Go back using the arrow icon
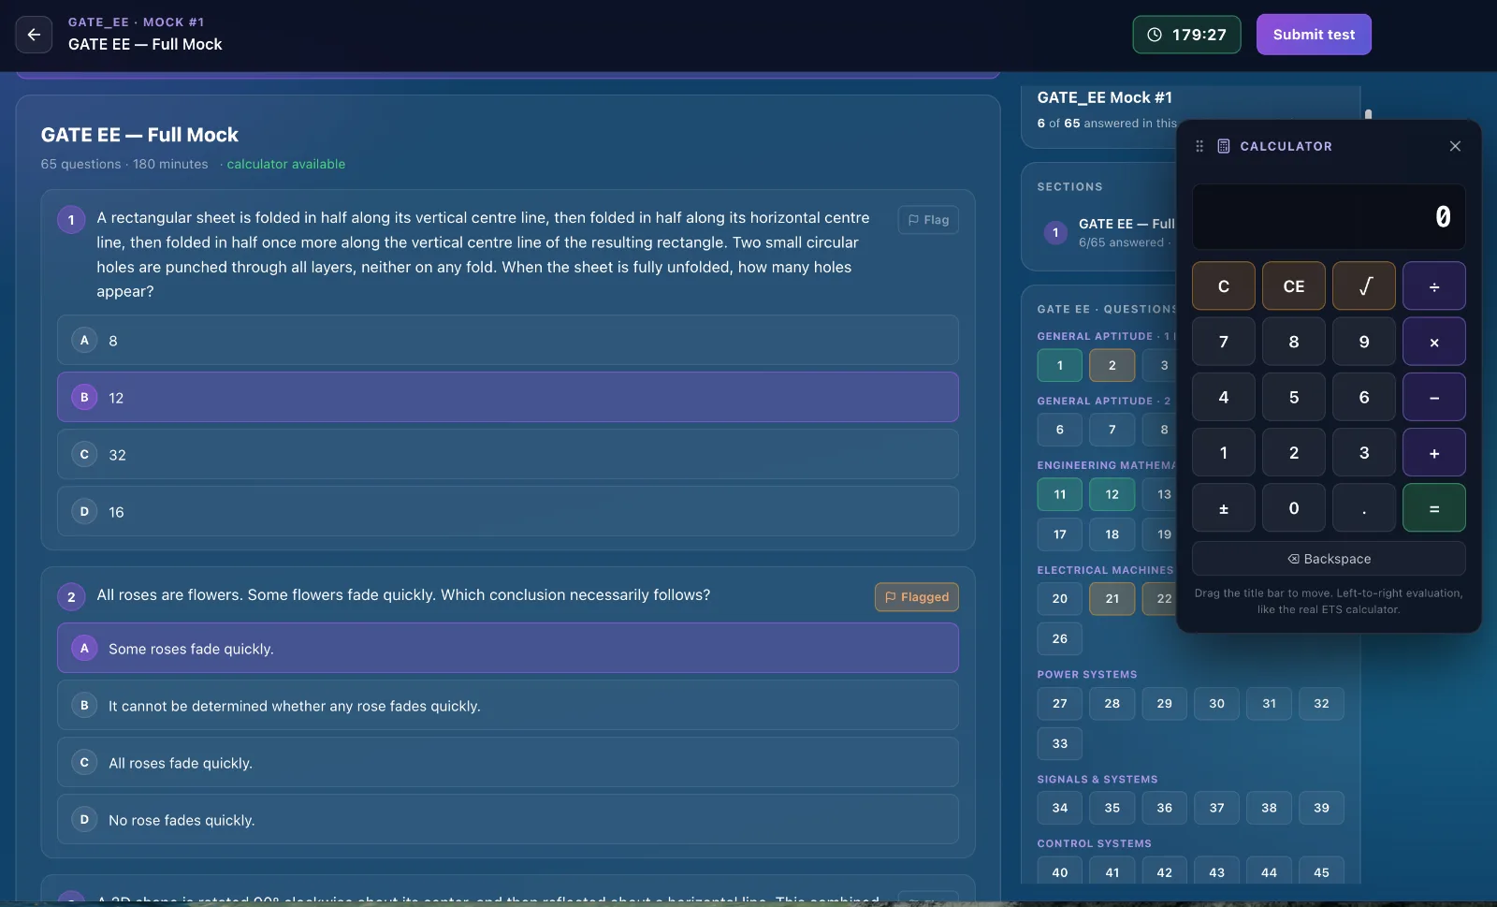The height and width of the screenshot is (907, 1497). click(34, 35)
